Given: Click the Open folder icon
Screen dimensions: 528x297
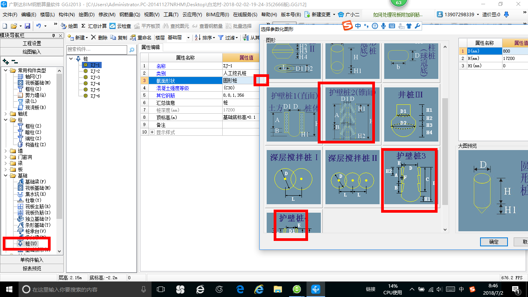Looking at the screenshot, I should 14,26.
